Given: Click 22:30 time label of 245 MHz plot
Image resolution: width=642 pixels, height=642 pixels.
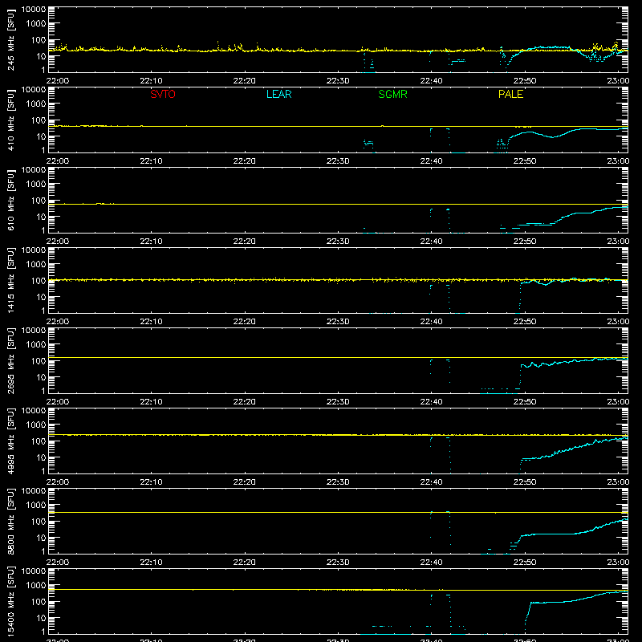Looking at the screenshot, I should [x=338, y=81].
